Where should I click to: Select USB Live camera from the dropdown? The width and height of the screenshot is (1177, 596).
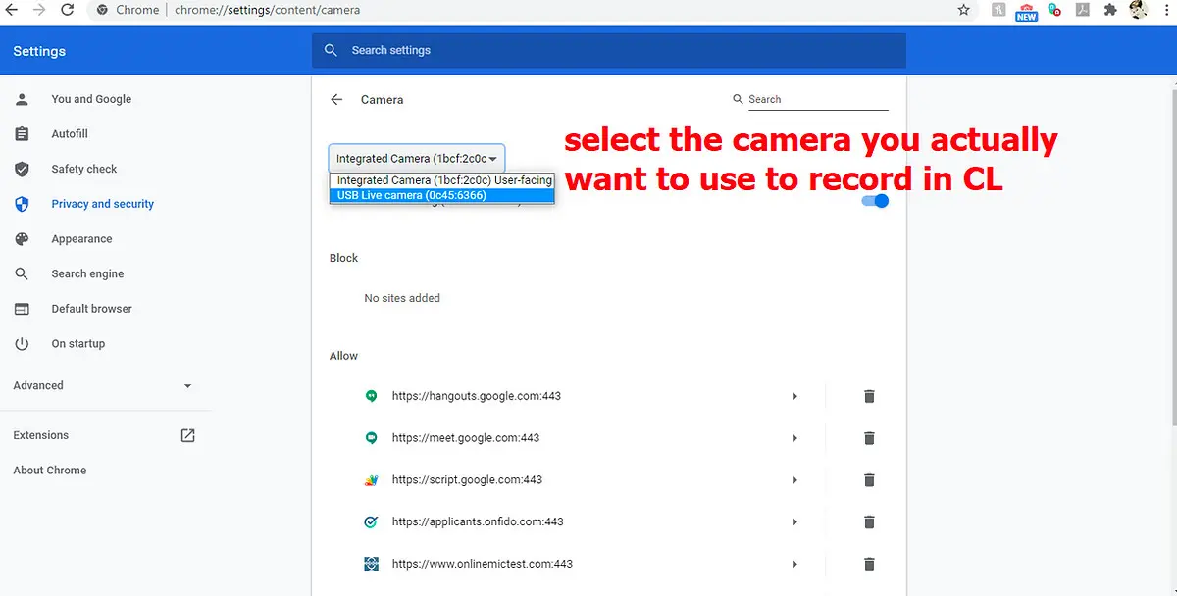coord(441,195)
